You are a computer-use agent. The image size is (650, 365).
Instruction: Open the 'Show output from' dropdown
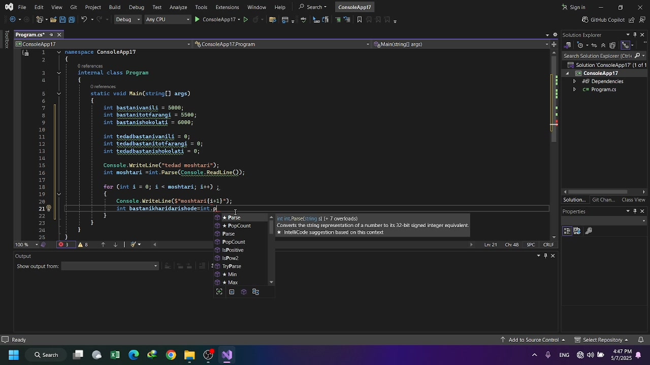[x=110, y=266]
